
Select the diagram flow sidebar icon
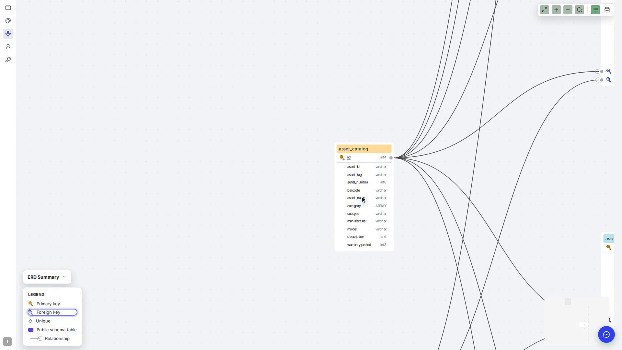[8, 34]
